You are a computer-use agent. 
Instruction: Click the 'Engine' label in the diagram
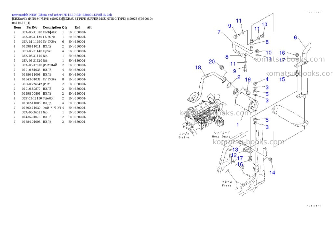coord(184,137)
